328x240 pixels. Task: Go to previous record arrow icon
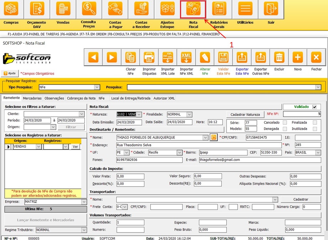(93, 57)
